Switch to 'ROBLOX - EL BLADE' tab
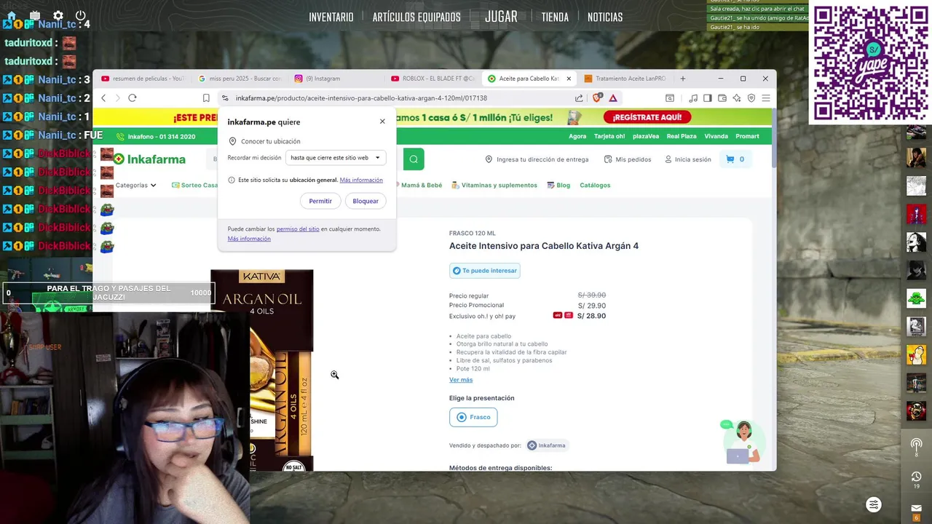Viewport: 932px width, 524px height. (x=433, y=79)
